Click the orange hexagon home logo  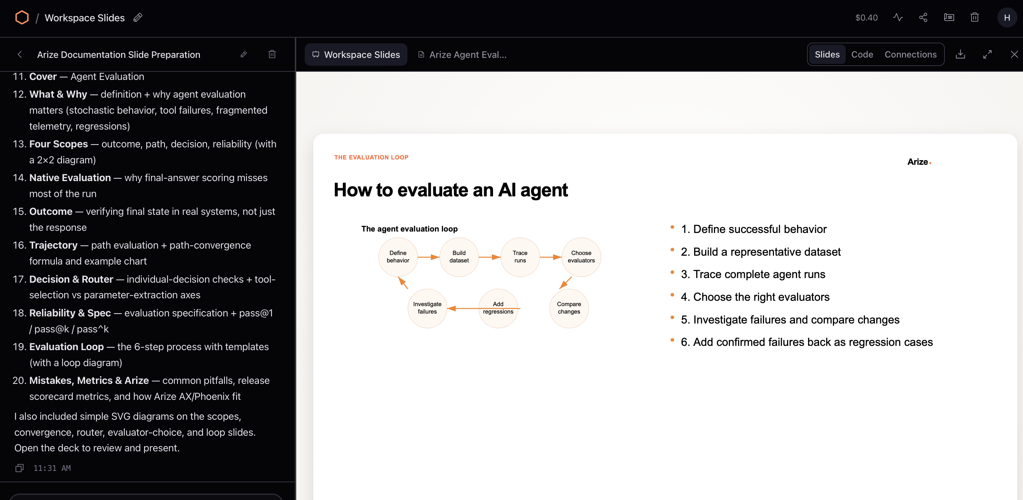(x=22, y=17)
